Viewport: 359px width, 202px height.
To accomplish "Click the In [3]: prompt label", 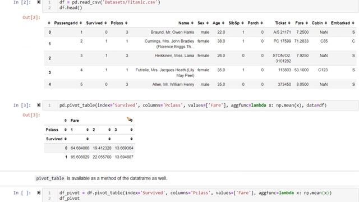I will pyautogui.click(x=22, y=105).
